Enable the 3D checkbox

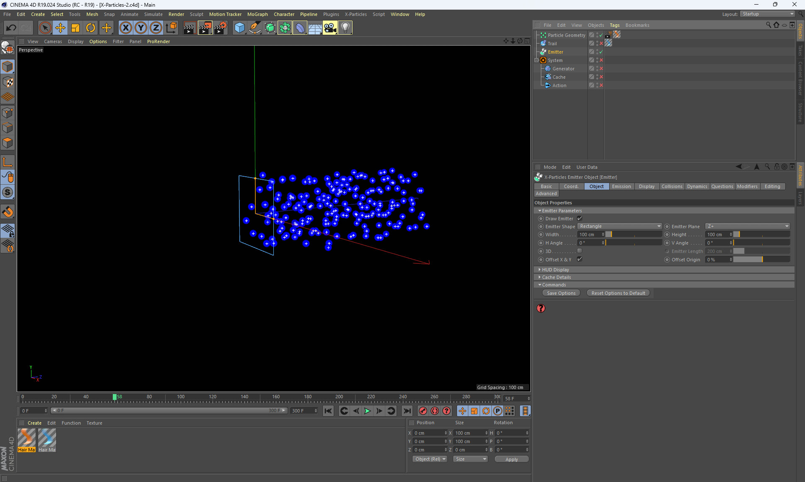(x=579, y=251)
